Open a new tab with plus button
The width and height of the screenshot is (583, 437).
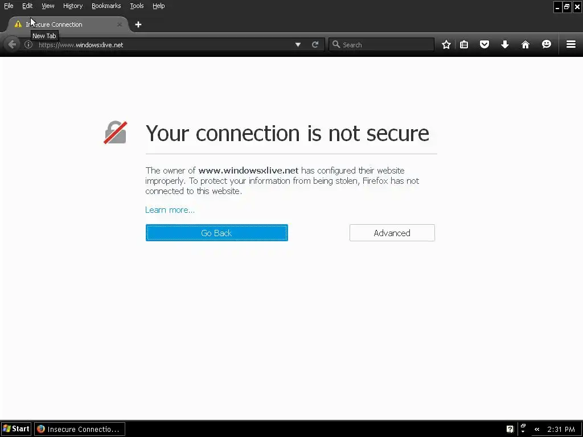coord(138,24)
